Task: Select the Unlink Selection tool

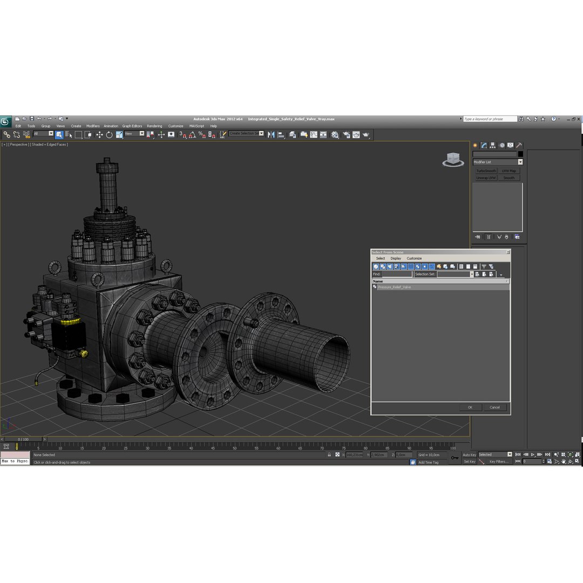Action: [16, 134]
